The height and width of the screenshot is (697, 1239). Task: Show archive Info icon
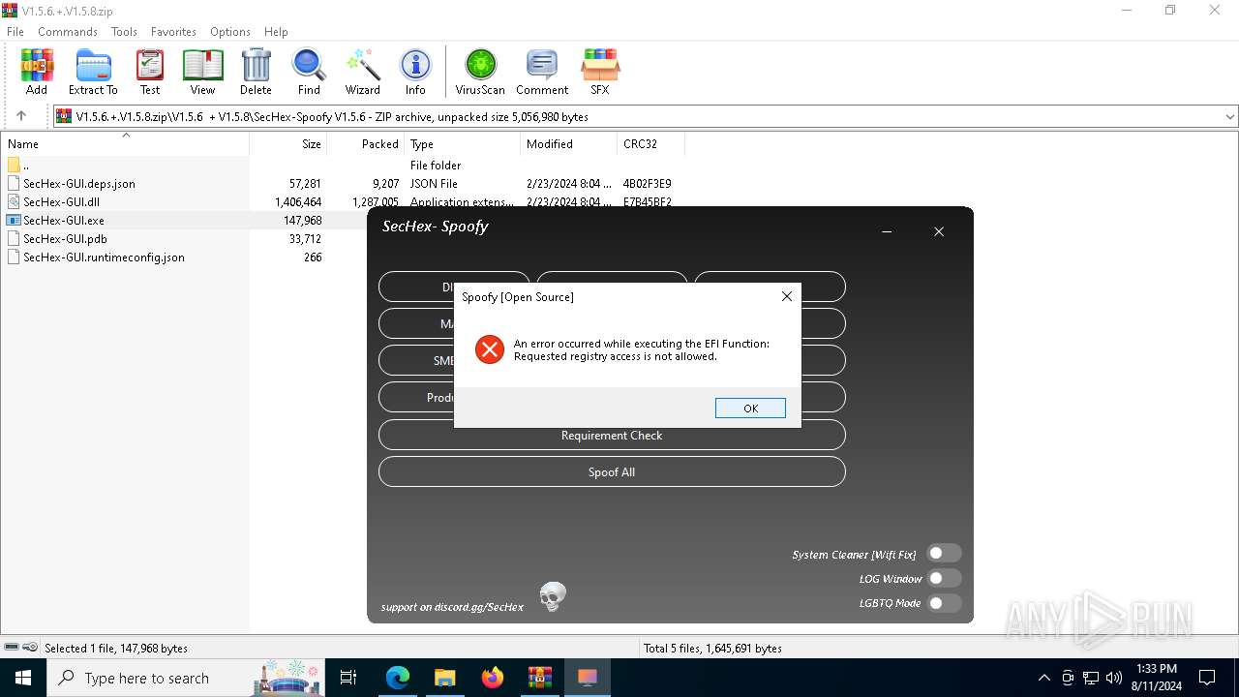[415, 73]
